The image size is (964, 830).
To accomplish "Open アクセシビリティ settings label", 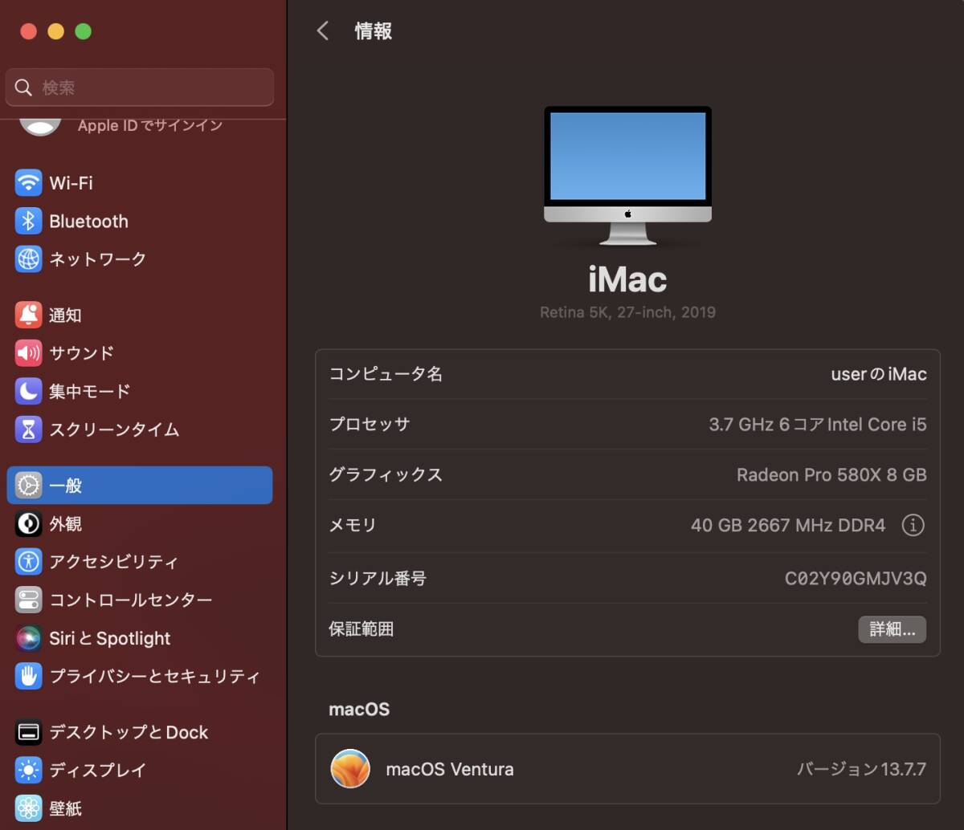I will [x=114, y=562].
